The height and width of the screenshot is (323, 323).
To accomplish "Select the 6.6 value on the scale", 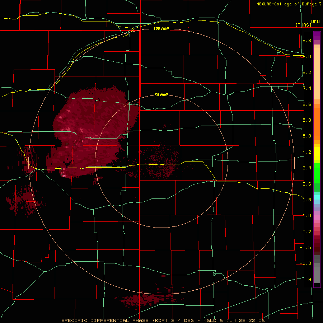I will click(x=307, y=104).
